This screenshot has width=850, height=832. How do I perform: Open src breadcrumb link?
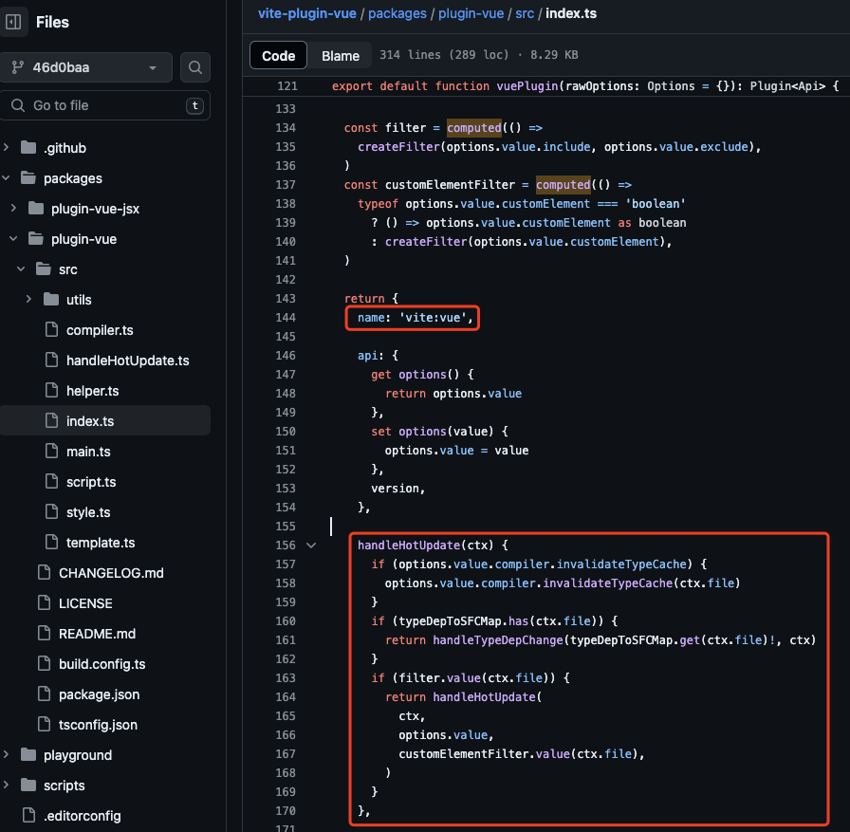point(525,13)
